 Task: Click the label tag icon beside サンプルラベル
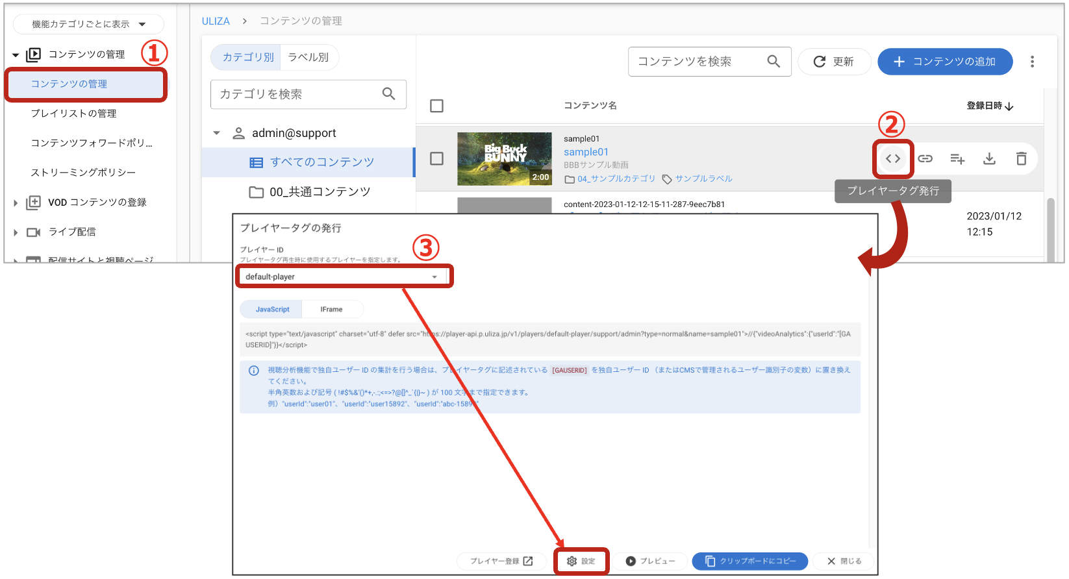pyautogui.click(x=667, y=179)
